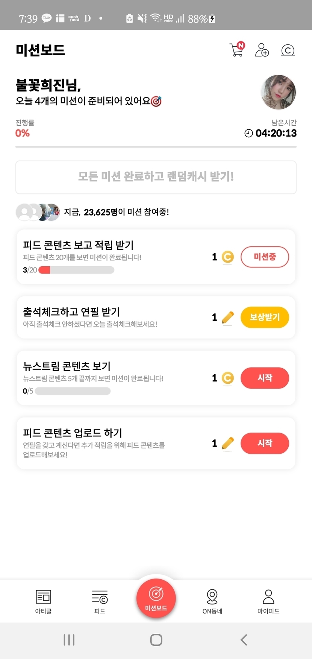Tap the profile photo thumbnail
312x659 pixels.
tap(278, 92)
